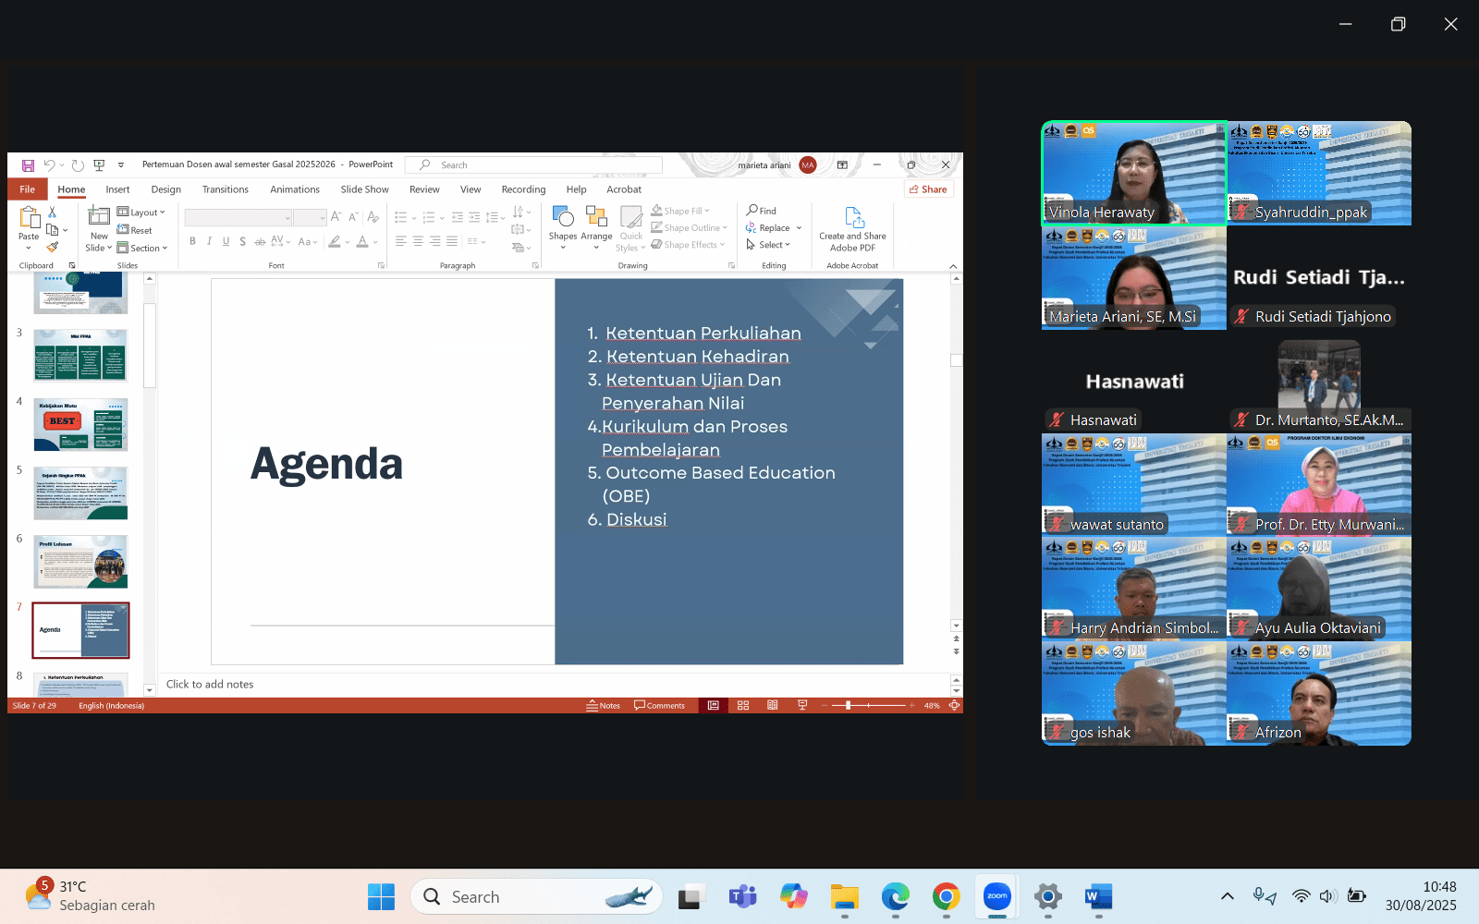This screenshot has height=924, width=1479.
Task: Click the Reset slide button
Action: (x=135, y=230)
